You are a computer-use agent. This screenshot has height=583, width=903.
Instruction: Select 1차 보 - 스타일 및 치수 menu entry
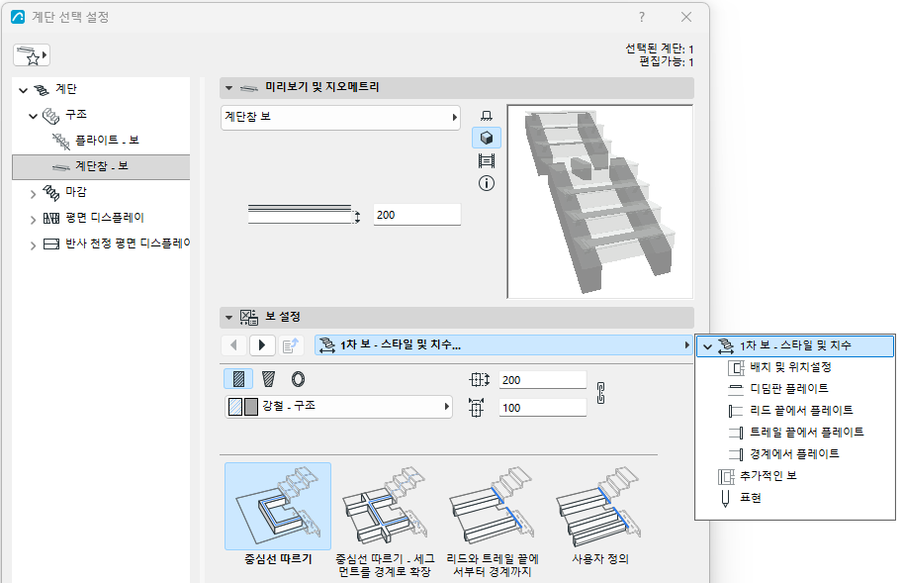[x=795, y=345]
